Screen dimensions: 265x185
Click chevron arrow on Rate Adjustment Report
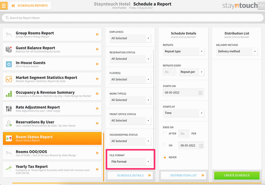click(x=97, y=109)
